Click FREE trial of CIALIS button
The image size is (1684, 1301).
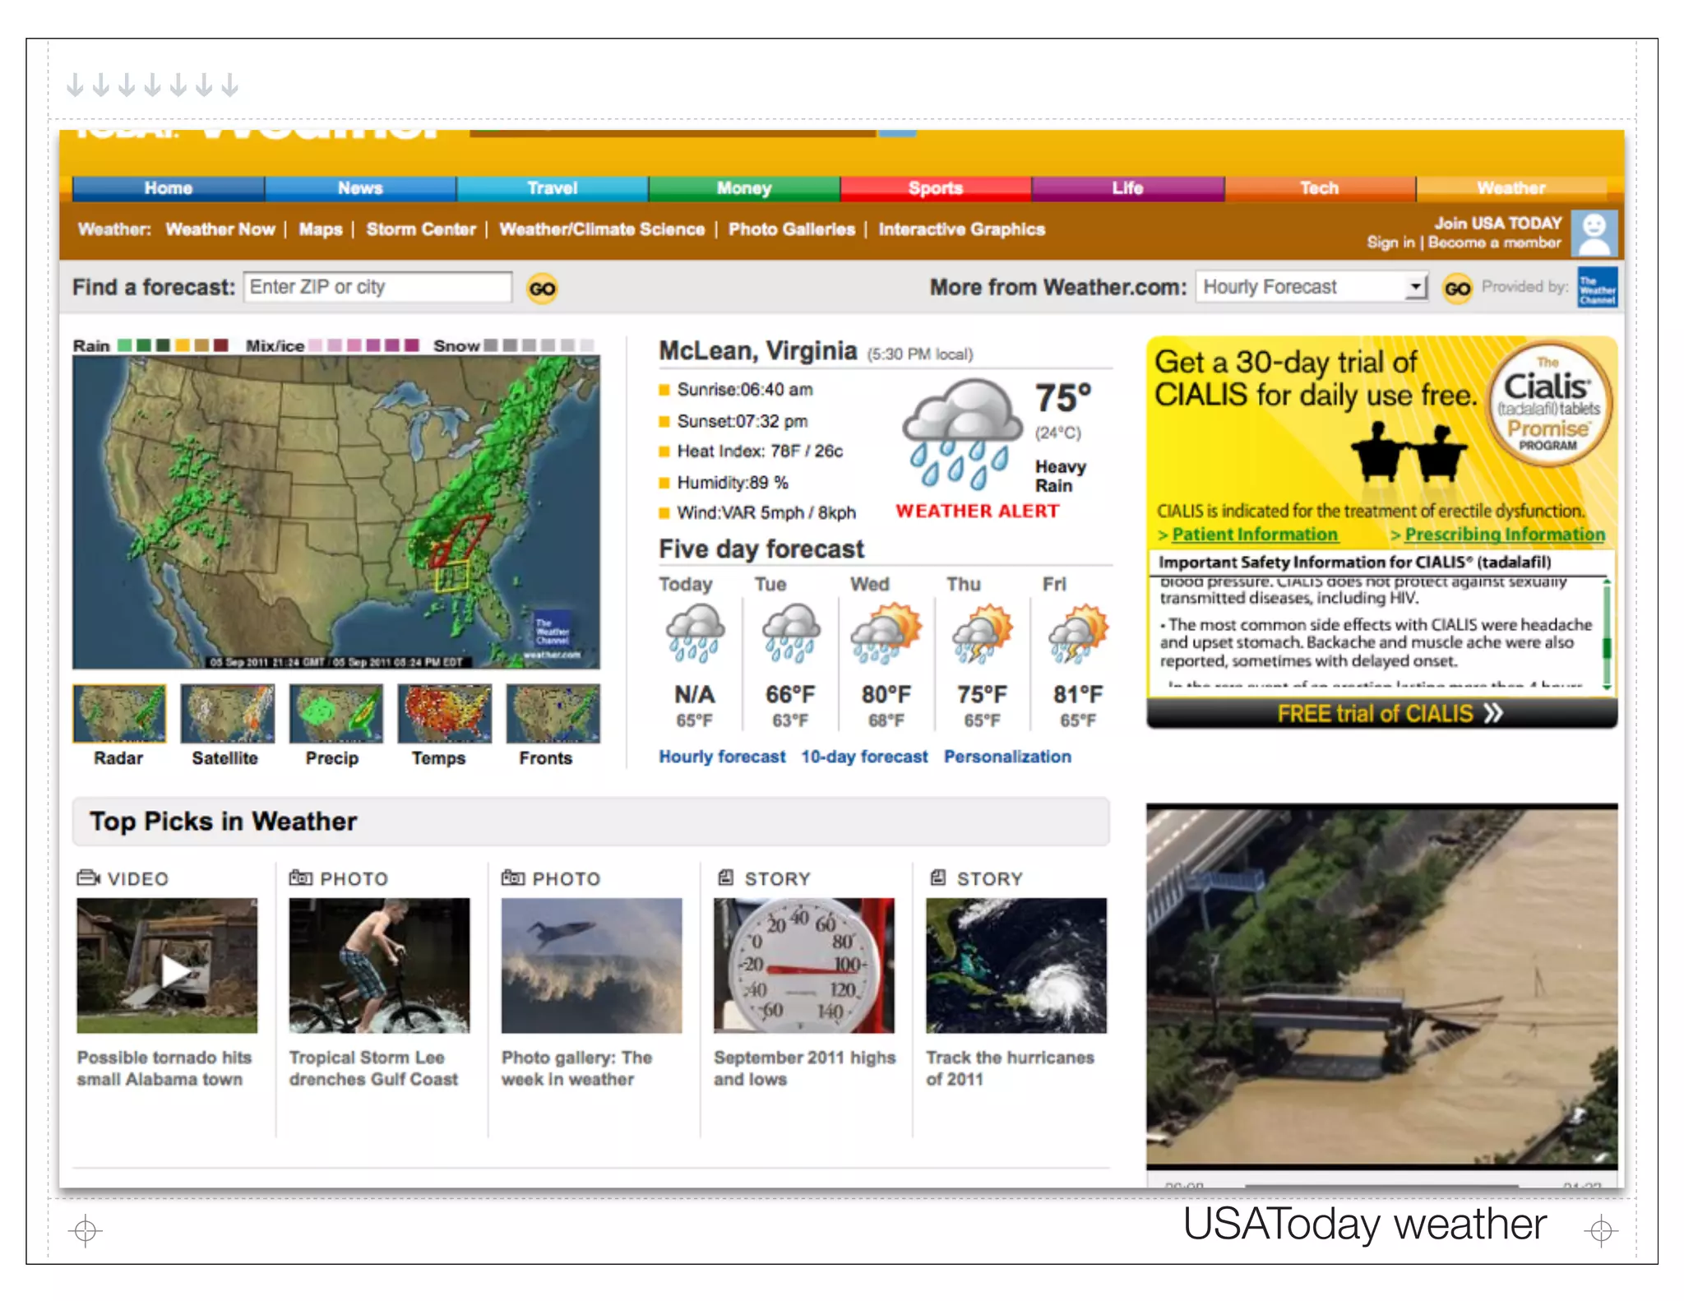[1382, 713]
